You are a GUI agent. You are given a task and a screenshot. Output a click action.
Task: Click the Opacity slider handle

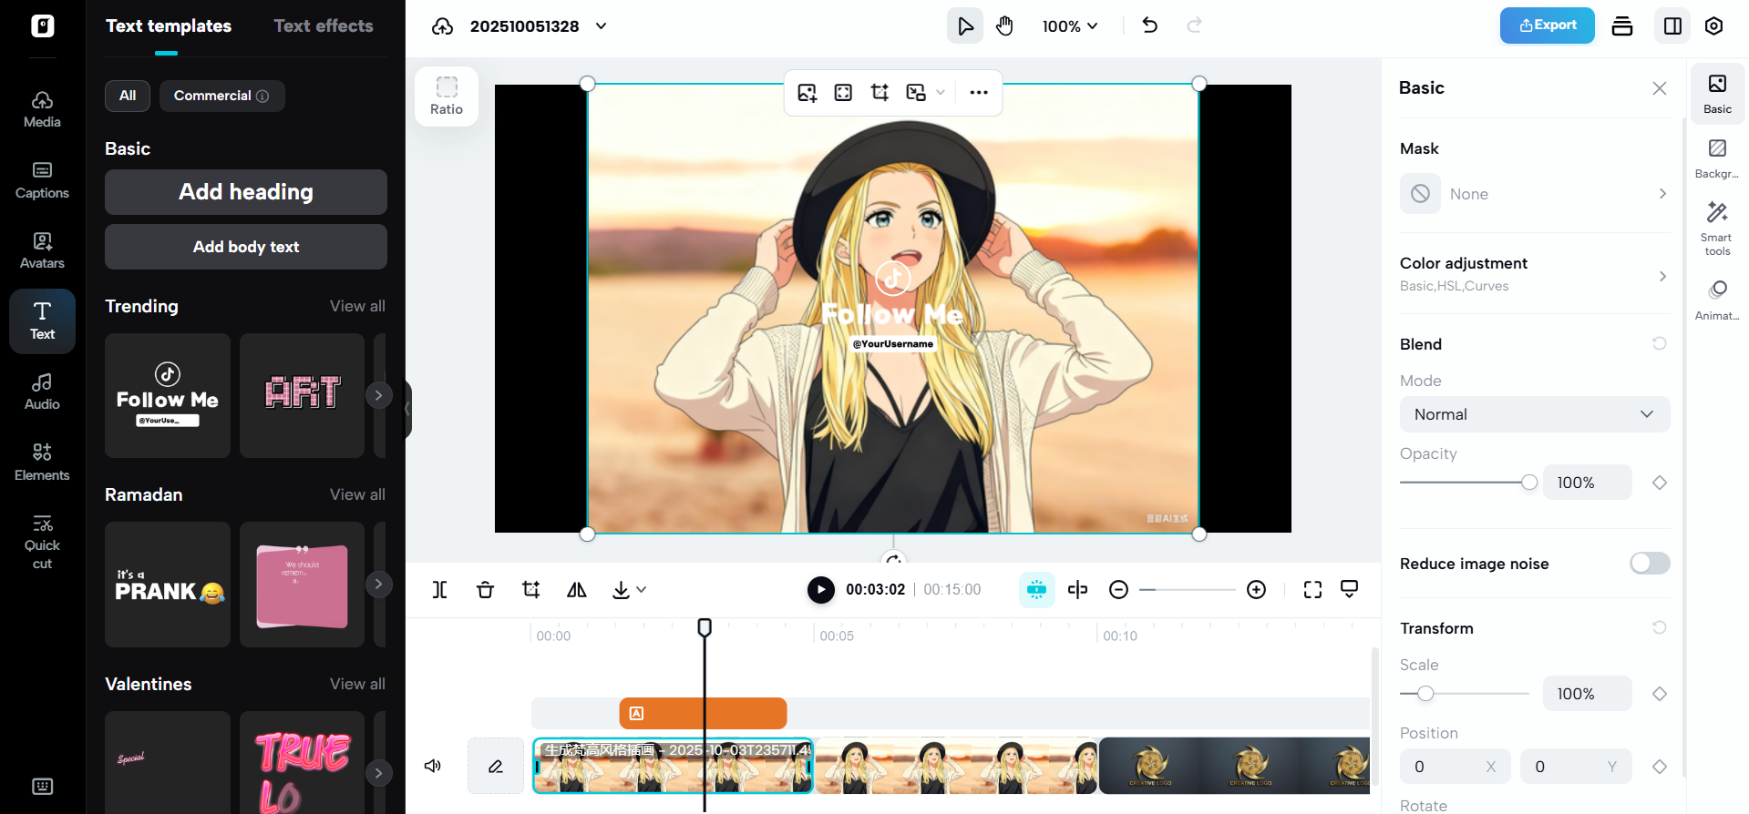pyautogui.click(x=1529, y=483)
